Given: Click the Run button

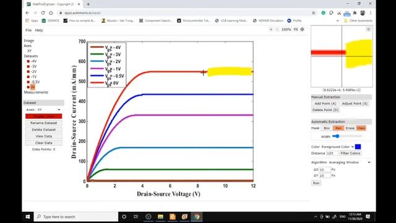Looking at the screenshot, I should tap(316, 183).
